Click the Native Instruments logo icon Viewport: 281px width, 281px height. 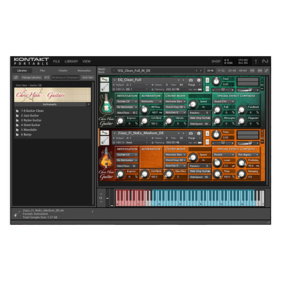point(266,62)
